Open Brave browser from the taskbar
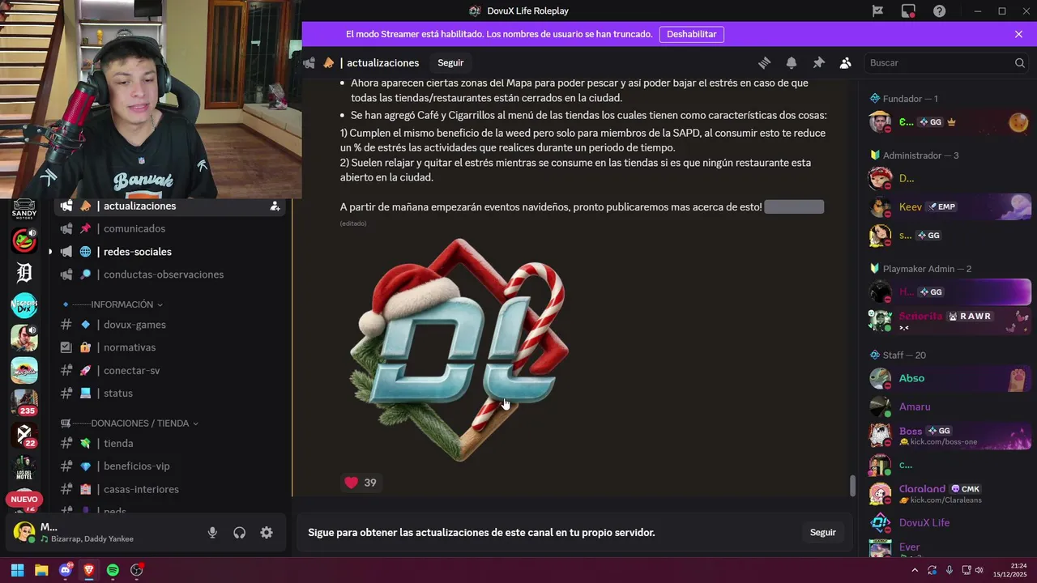 89,570
